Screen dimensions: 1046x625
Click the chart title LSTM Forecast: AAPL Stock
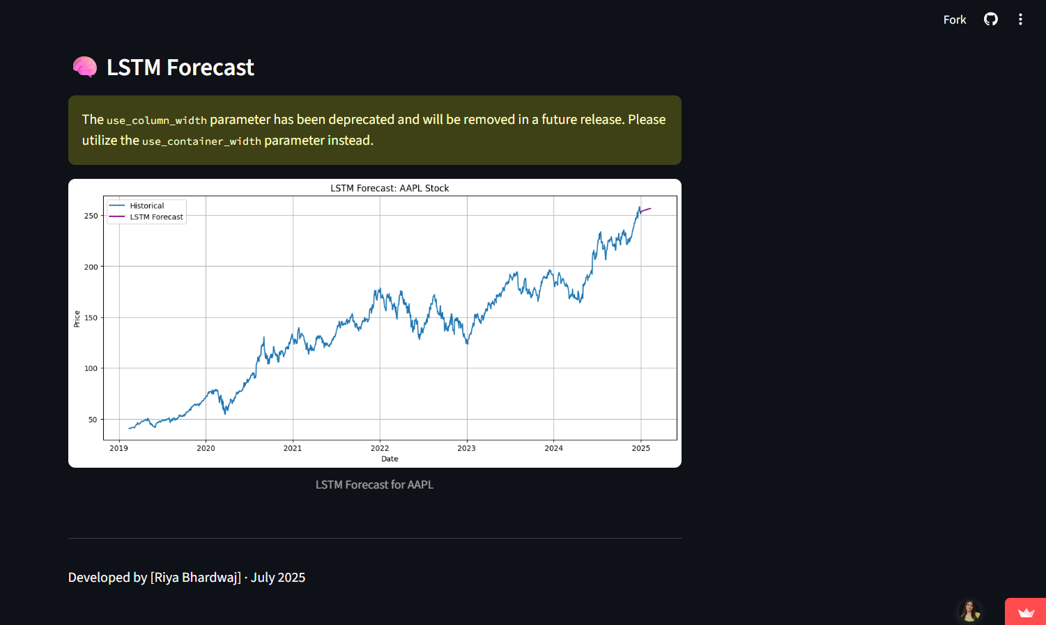click(390, 188)
